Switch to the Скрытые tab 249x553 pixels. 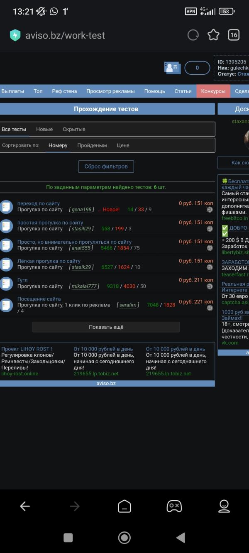(x=74, y=129)
